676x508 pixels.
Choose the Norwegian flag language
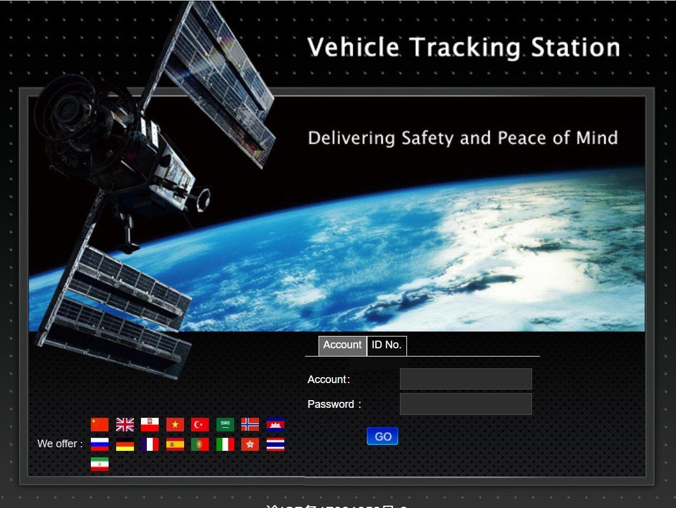pyautogui.click(x=250, y=424)
